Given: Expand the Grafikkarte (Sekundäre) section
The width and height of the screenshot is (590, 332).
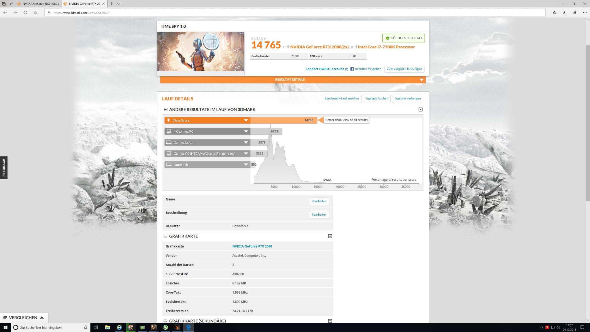Looking at the screenshot, I should (x=330, y=321).
